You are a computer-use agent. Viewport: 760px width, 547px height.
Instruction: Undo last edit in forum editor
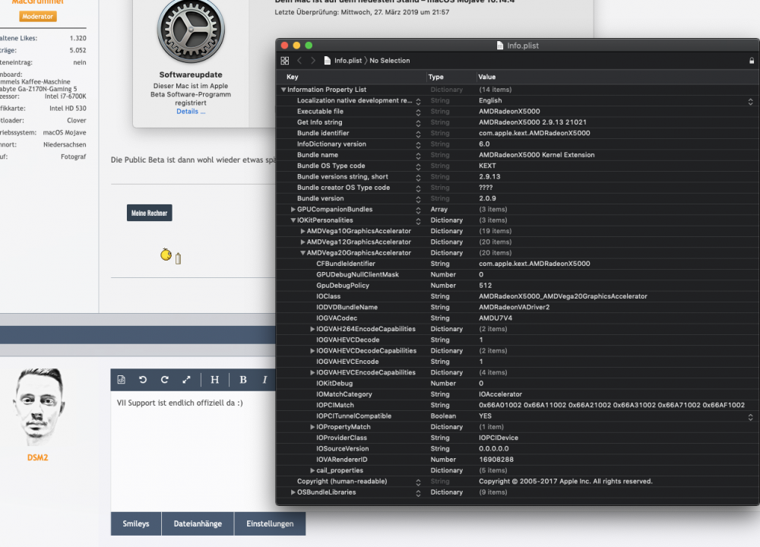coord(143,380)
